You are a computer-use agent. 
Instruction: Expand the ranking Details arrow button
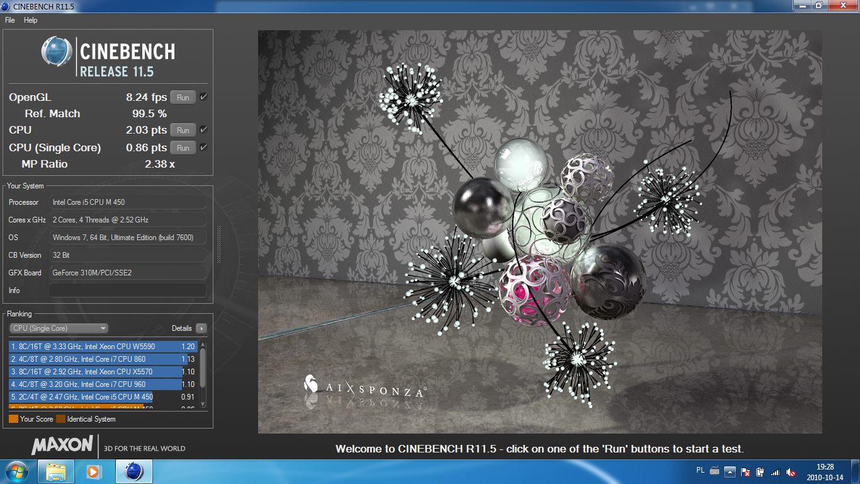[201, 328]
